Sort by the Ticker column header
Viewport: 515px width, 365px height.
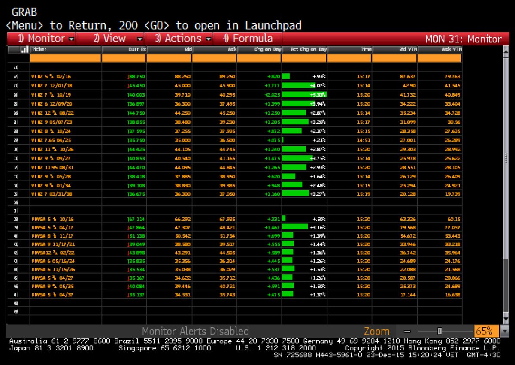tap(66, 49)
